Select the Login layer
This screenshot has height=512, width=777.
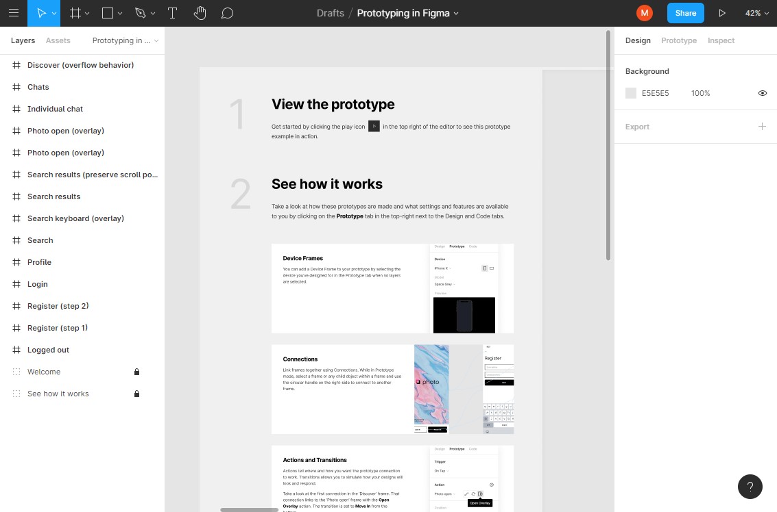82,284
